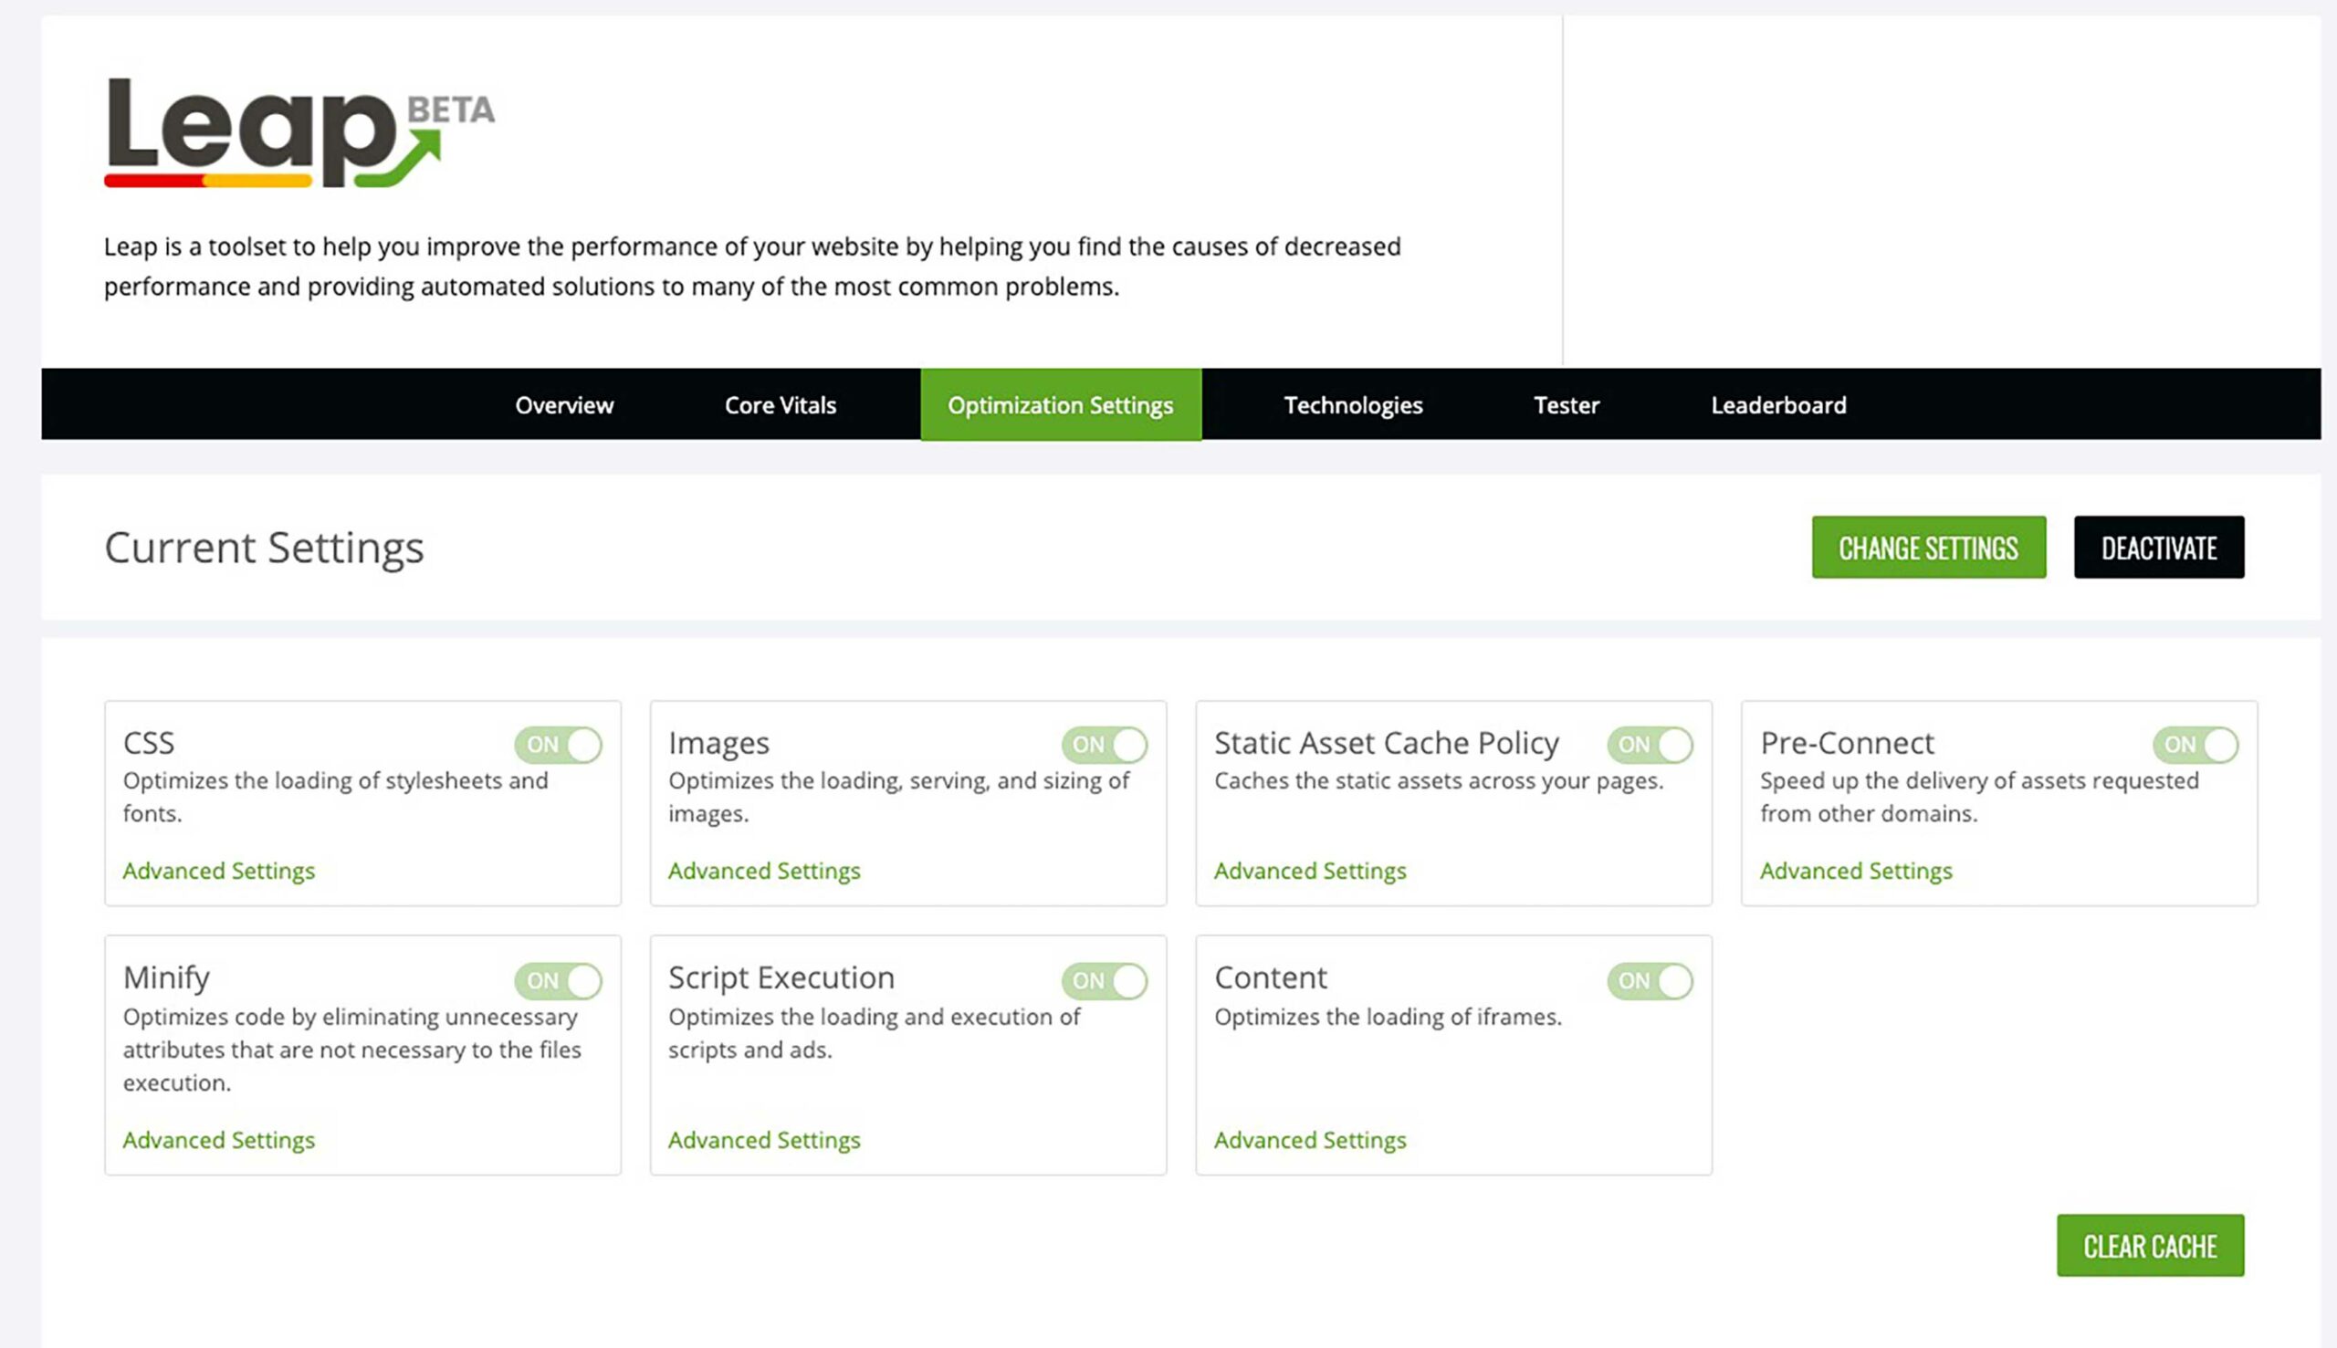Click the Leap toolset description paragraph

coord(752,266)
